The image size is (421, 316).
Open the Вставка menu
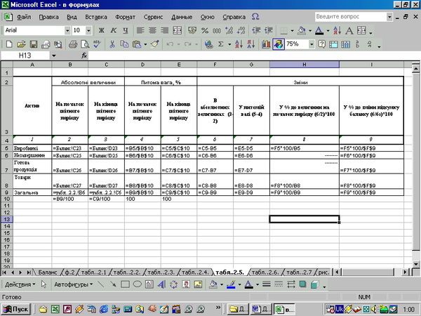coord(96,17)
